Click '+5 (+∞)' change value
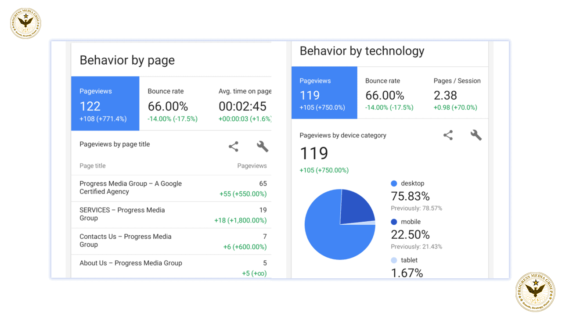 (x=255, y=273)
